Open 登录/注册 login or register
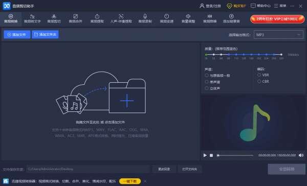The image size is (307, 186). point(210,6)
